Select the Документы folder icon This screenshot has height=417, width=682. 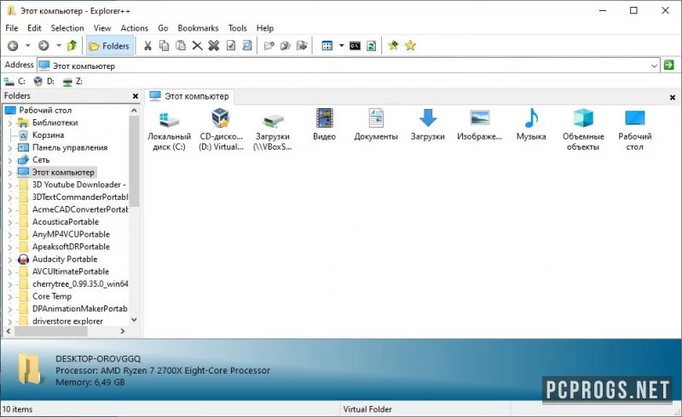coord(376,125)
